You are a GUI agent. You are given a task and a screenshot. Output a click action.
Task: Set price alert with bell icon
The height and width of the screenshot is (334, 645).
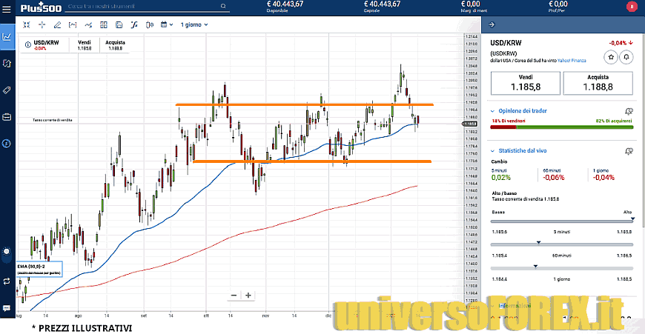[x=627, y=56]
